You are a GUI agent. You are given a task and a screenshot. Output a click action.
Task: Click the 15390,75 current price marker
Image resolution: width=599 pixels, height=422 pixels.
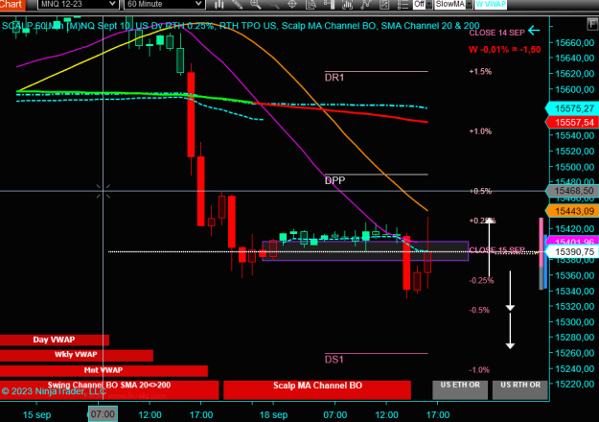[x=572, y=252]
